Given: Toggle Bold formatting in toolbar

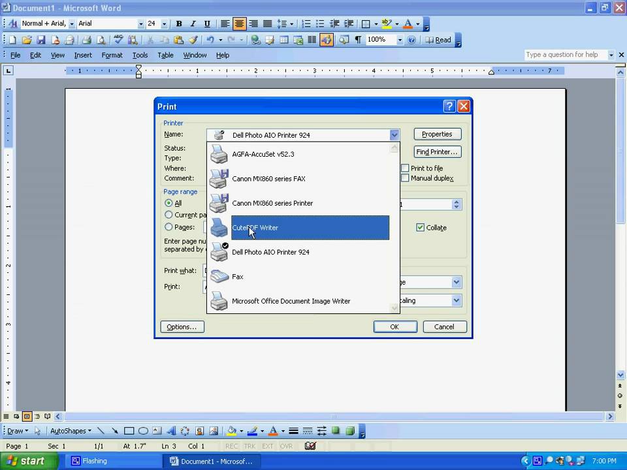Looking at the screenshot, I should [x=179, y=24].
